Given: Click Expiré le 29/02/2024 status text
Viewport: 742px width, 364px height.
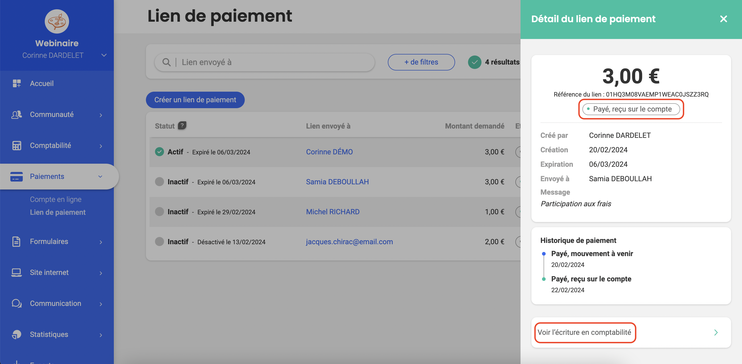Looking at the screenshot, I should point(226,212).
